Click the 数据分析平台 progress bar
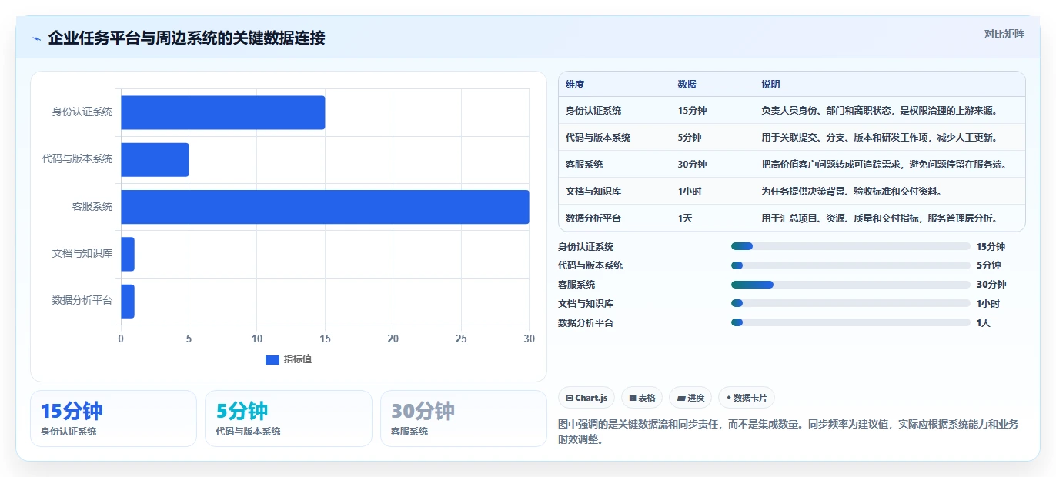The height and width of the screenshot is (477, 1056). pos(850,322)
